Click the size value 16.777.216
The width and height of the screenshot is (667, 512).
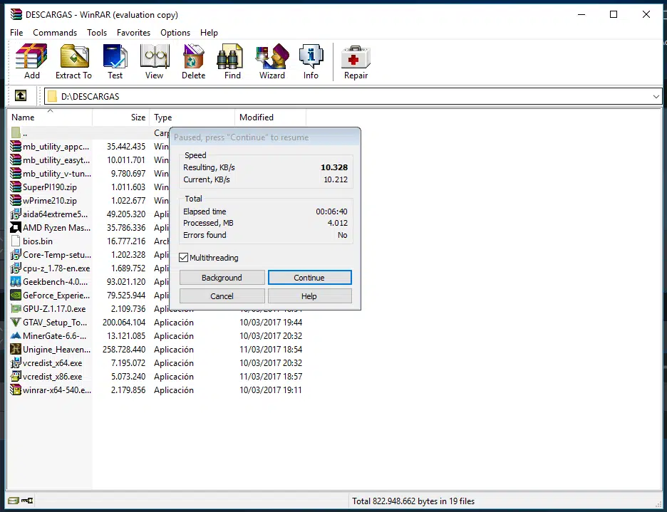[x=126, y=241]
